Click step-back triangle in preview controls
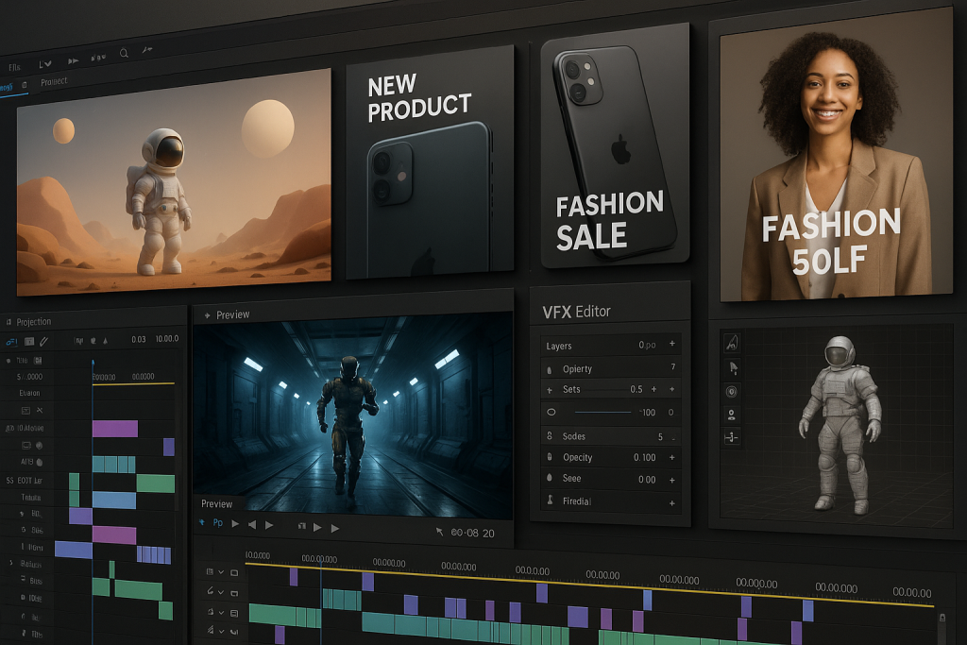 coord(251,524)
